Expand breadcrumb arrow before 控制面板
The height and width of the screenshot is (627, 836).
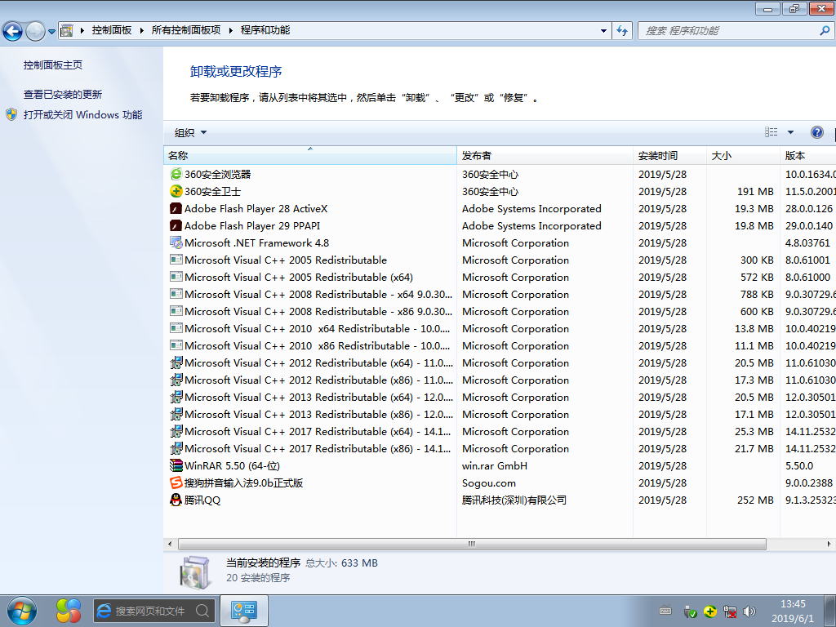(x=82, y=30)
